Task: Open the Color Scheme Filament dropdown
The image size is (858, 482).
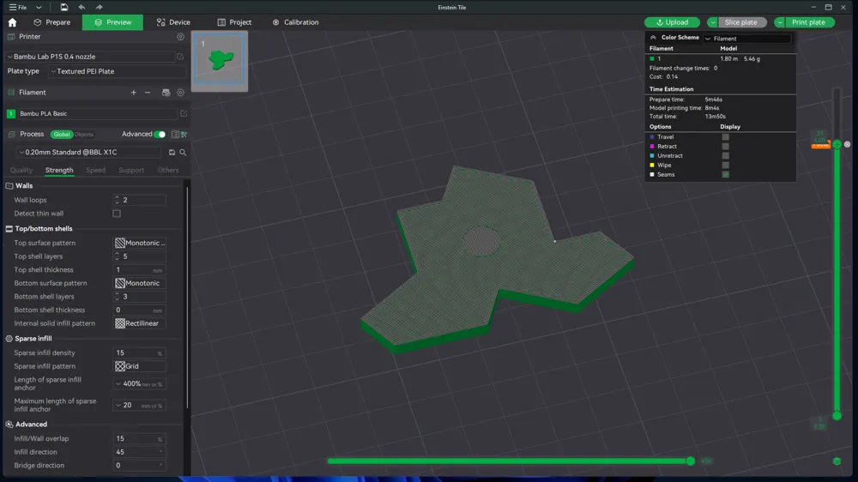Action: coord(746,39)
